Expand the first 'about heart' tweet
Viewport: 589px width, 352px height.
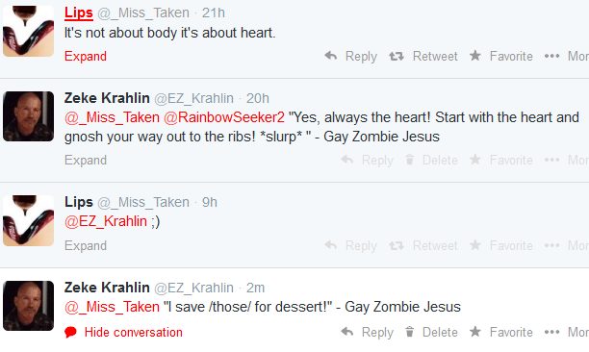[86, 57]
